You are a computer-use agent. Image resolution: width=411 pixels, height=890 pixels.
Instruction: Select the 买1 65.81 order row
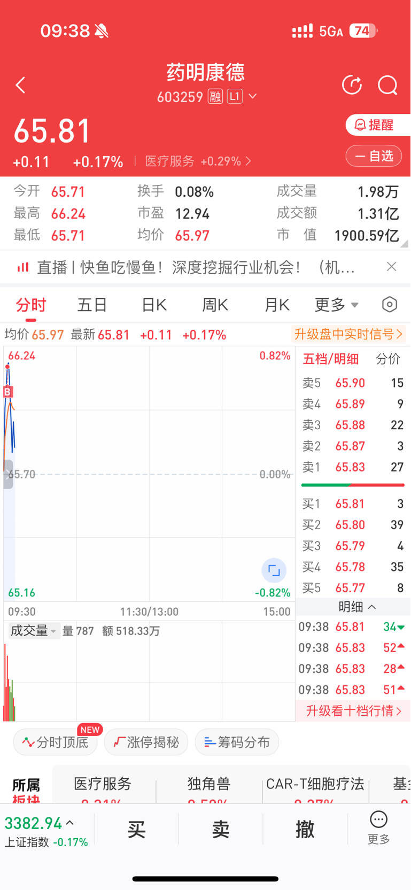click(x=353, y=504)
